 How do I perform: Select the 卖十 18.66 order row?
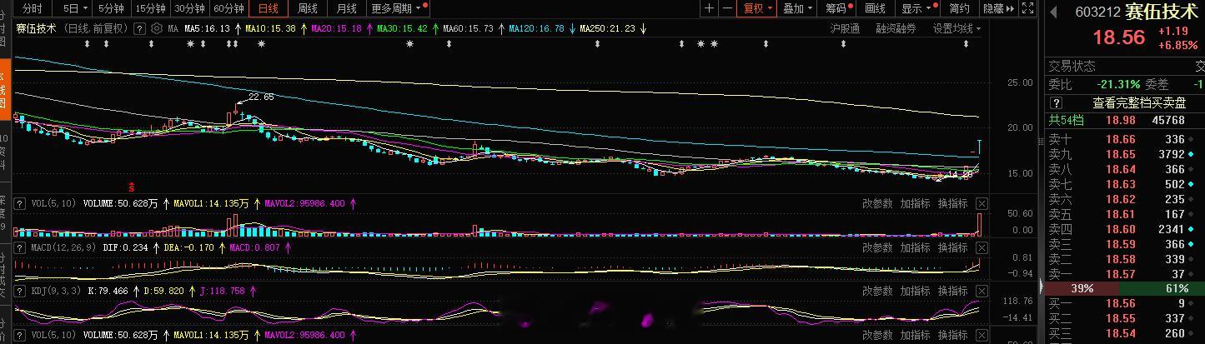[1125, 139]
